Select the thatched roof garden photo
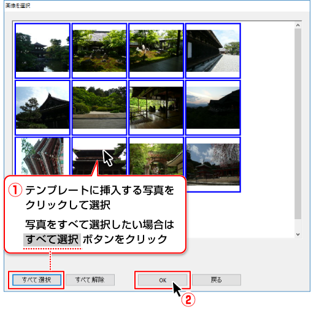The image size is (311, 310). [99, 51]
